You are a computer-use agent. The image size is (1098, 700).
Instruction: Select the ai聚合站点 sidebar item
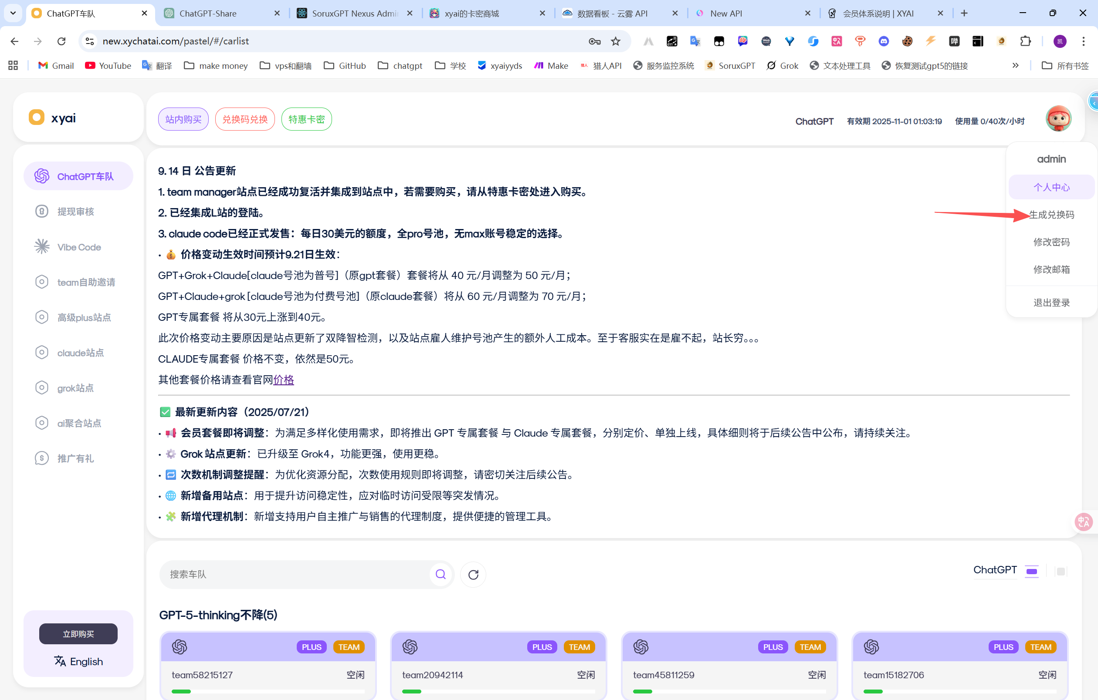79,423
